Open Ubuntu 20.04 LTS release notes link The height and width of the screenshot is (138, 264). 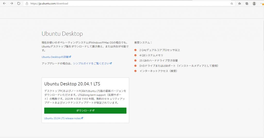pos(64,118)
